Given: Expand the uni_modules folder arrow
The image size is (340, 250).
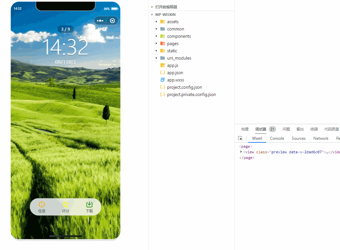Looking at the screenshot, I should click(156, 58).
